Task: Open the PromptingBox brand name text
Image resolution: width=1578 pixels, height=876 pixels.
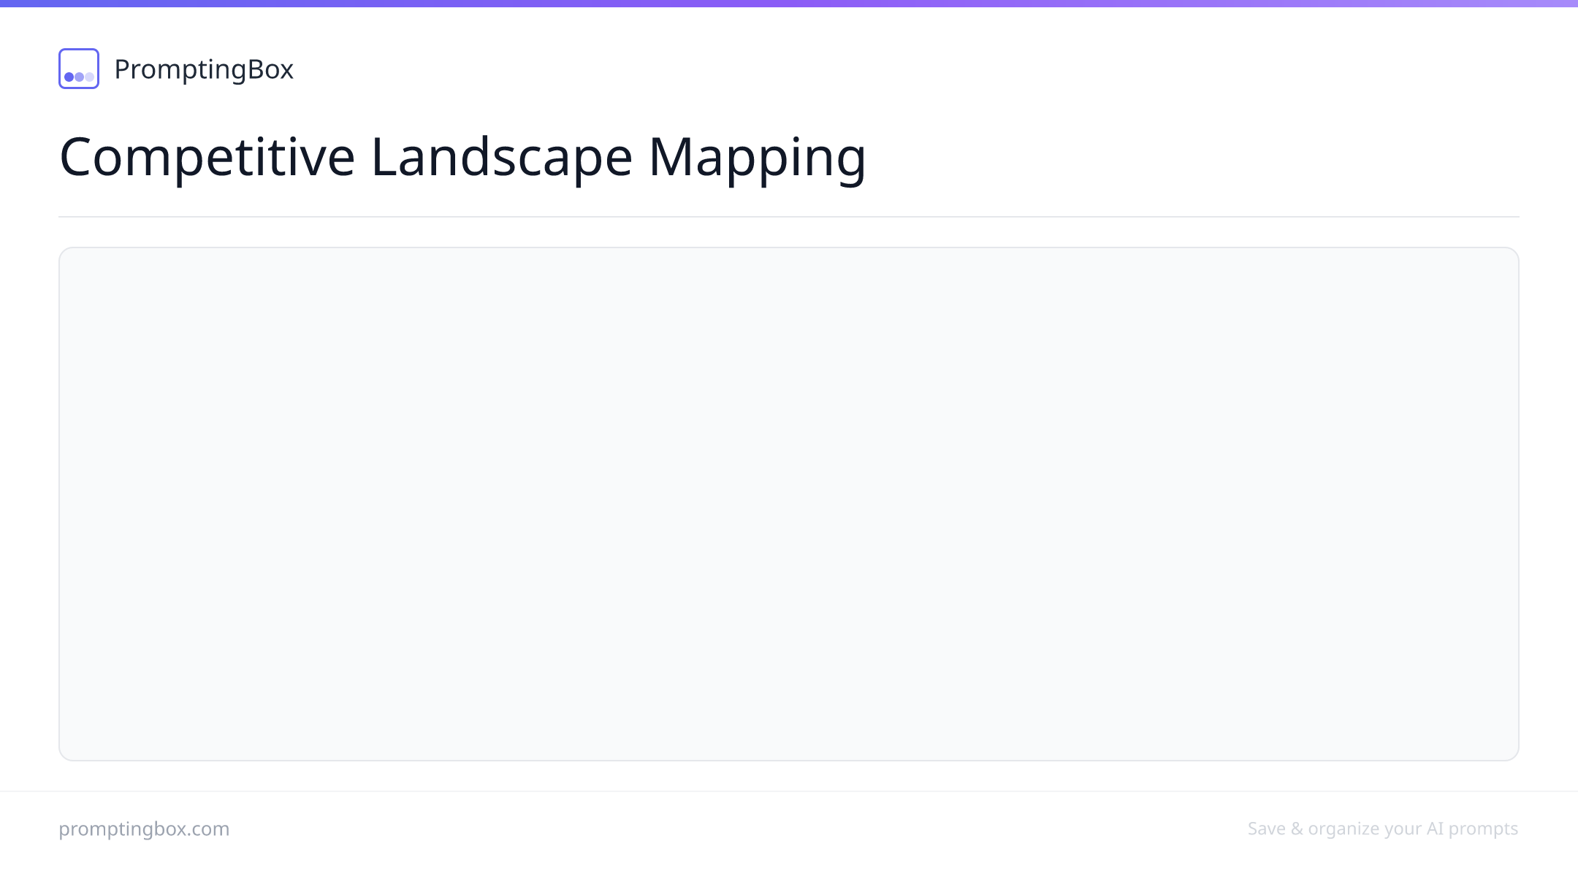Action: point(204,69)
